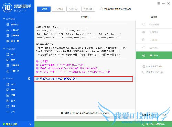Click the film-strip icon in the online resources section
The image size is (172, 127).
click(8, 35)
